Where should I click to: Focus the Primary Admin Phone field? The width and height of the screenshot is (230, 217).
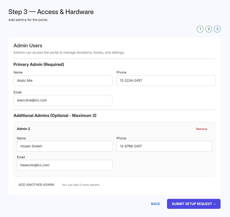click(166, 81)
